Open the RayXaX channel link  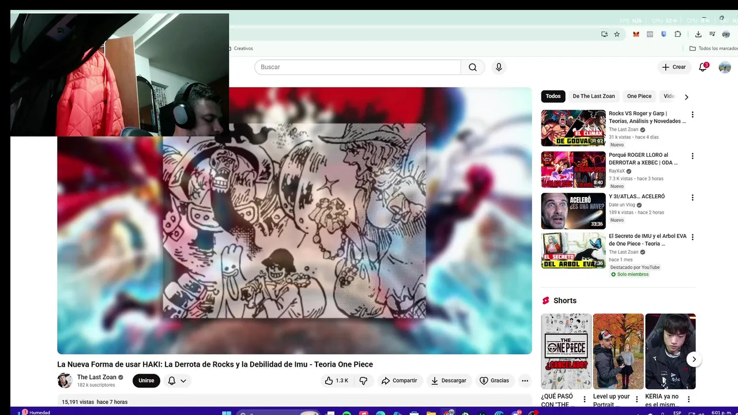[x=617, y=171]
